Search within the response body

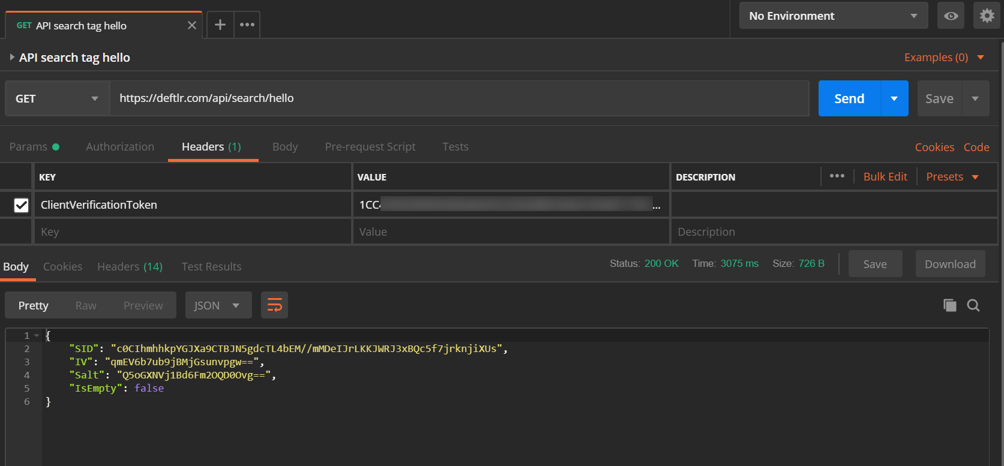[973, 305]
